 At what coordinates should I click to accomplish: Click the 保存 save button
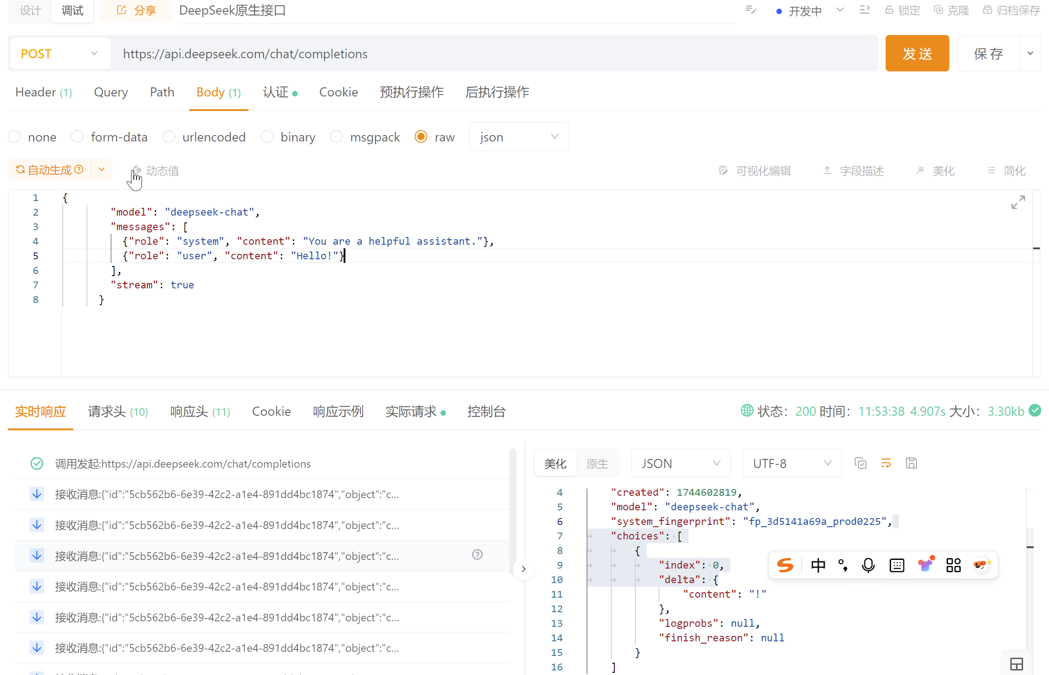tap(988, 54)
